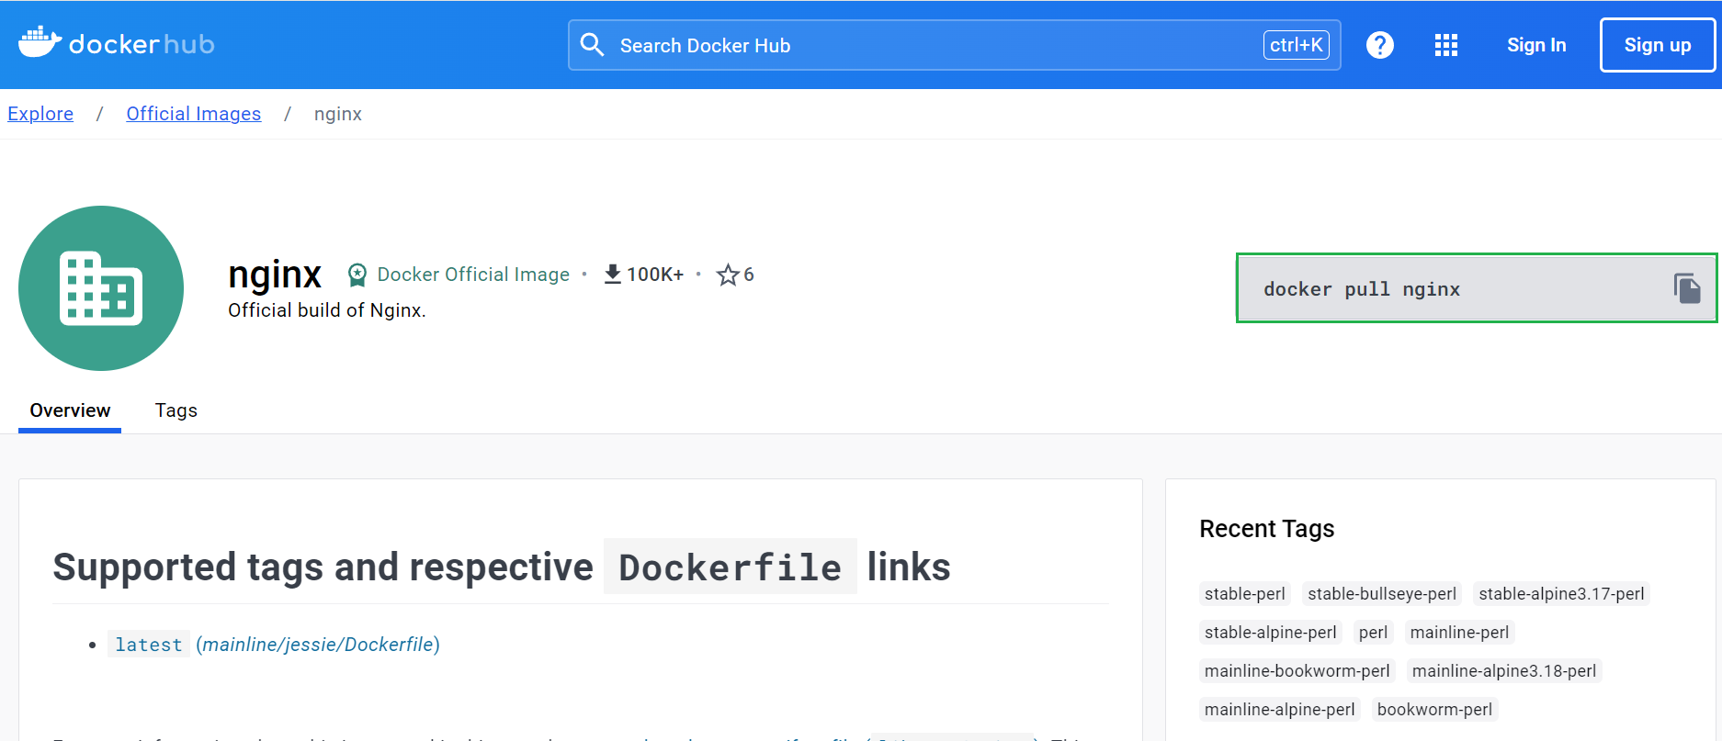The height and width of the screenshot is (741, 1722).
Task: Click Sign In
Action: pos(1536,45)
